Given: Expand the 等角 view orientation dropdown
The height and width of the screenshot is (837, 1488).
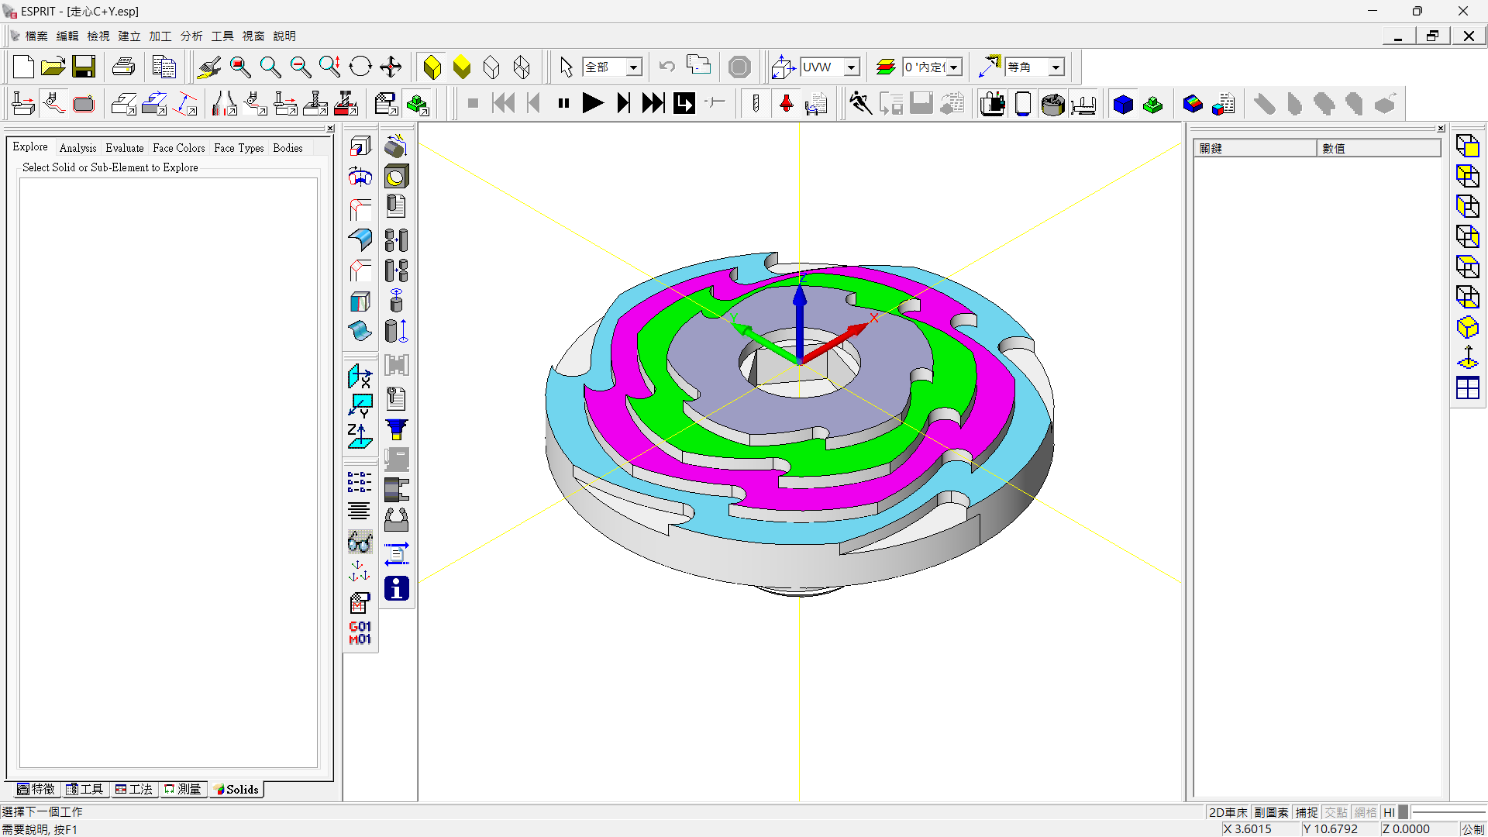Looking at the screenshot, I should 1056,67.
